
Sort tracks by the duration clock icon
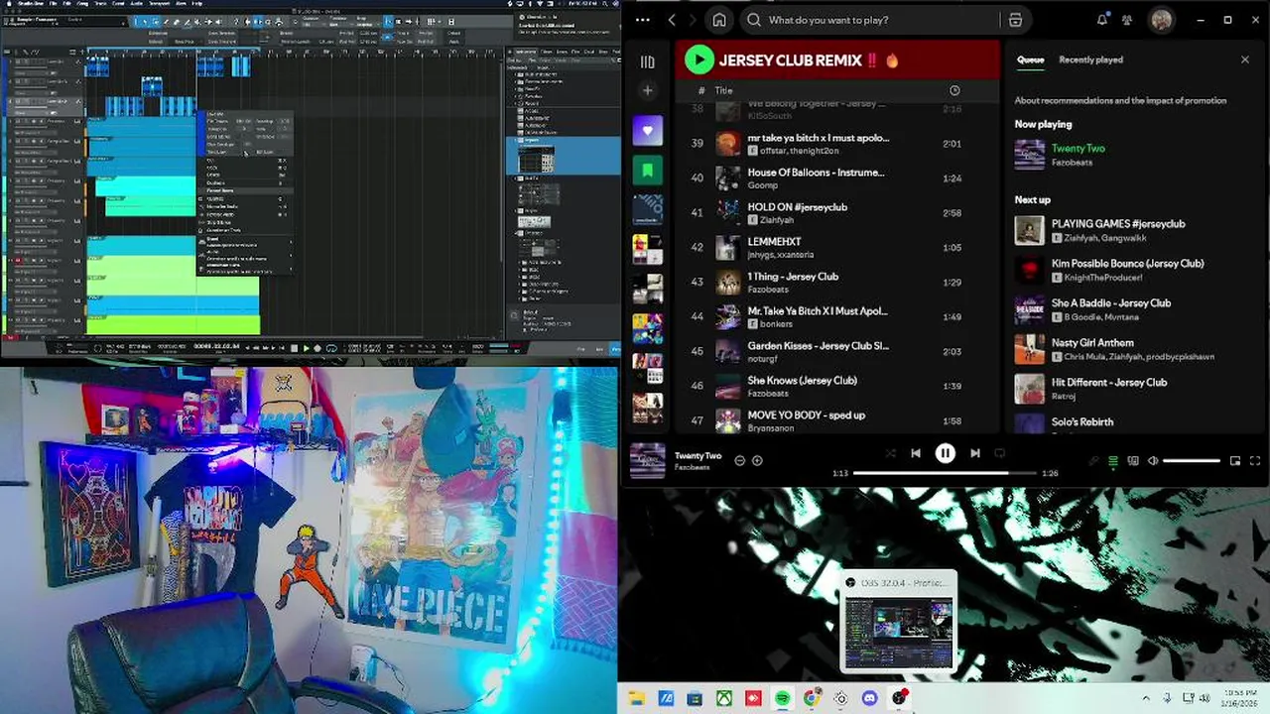[x=954, y=90]
